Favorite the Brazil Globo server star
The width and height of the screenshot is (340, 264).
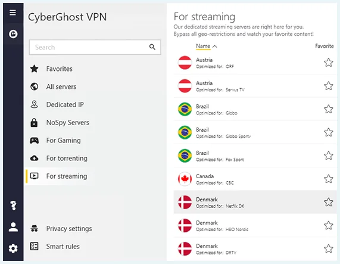[328, 109]
